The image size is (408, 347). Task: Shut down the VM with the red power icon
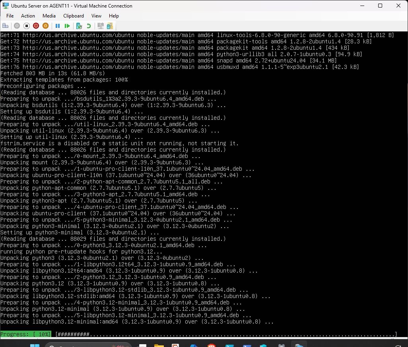click(36, 26)
